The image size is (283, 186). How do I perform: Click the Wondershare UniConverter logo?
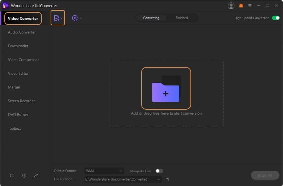[x=6, y=6]
